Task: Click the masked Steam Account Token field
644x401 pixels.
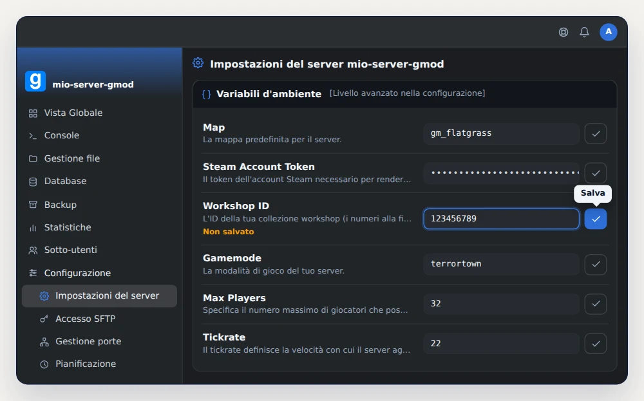Action: click(x=501, y=173)
